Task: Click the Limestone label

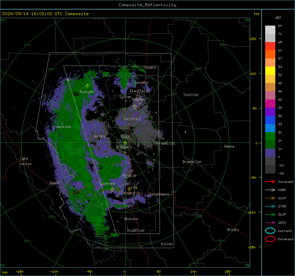Action: pyautogui.click(x=62, y=127)
